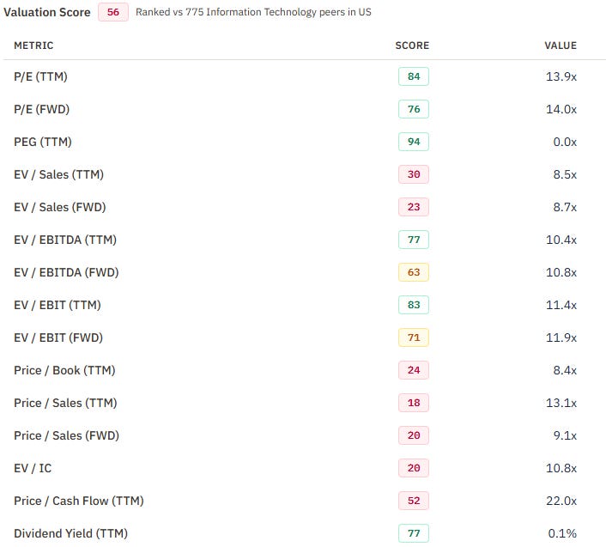
Task: Select the Price / Book (TTM) label
Action: [x=65, y=370]
